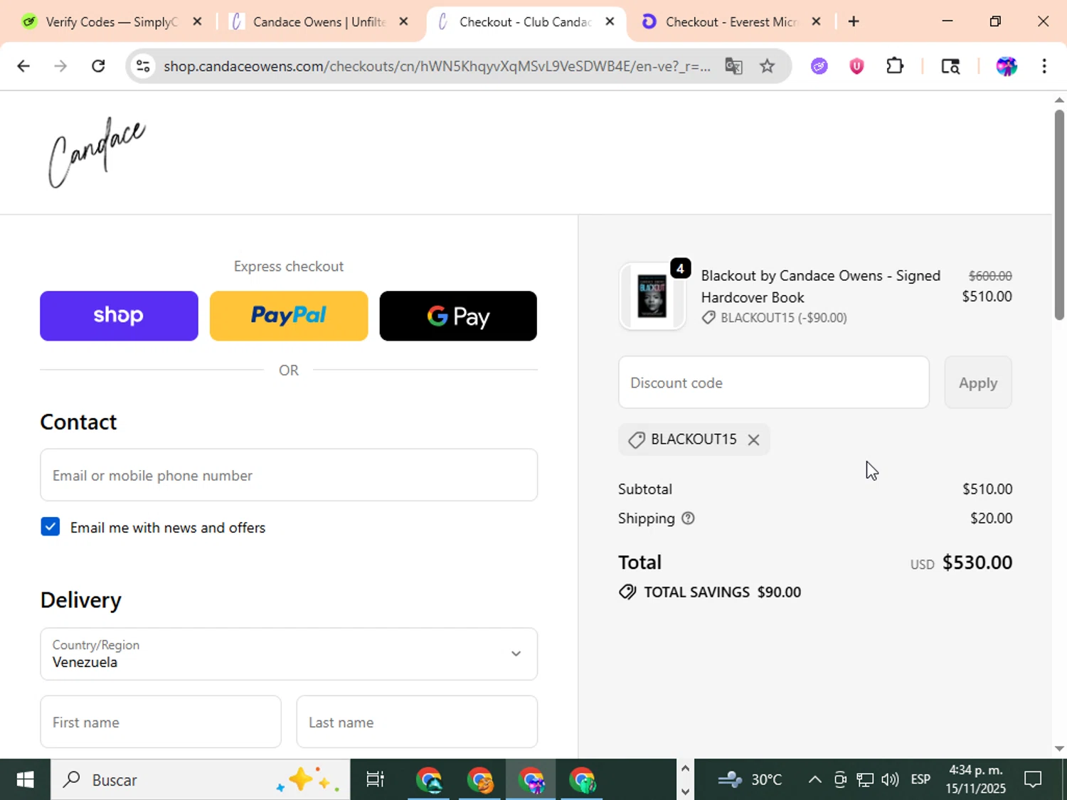Open first Chrome icon in taskbar
1067x800 pixels.
(429, 780)
